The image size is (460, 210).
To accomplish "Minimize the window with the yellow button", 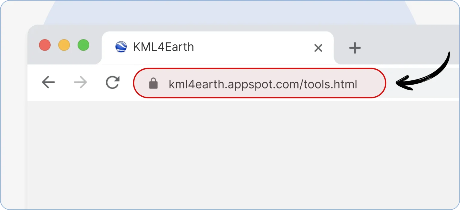I will pos(64,45).
